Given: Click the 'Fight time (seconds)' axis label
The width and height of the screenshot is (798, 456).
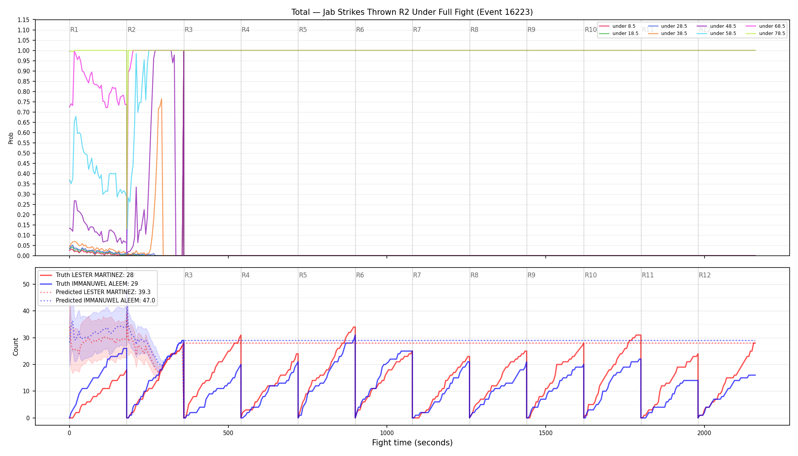Looking at the screenshot, I should pyautogui.click(x=412, y=443).
